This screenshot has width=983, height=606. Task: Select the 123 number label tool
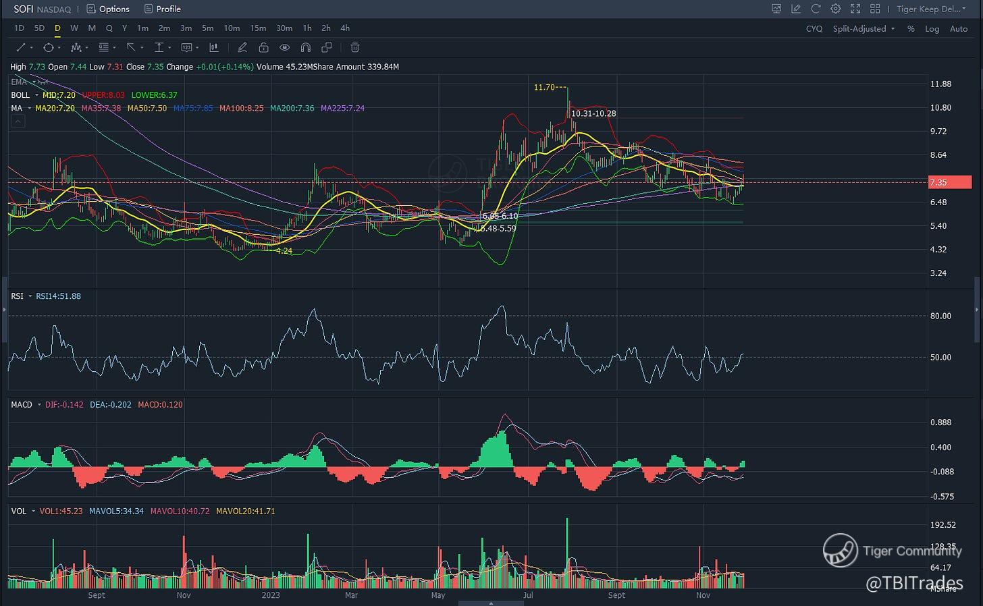coord(186,47)
